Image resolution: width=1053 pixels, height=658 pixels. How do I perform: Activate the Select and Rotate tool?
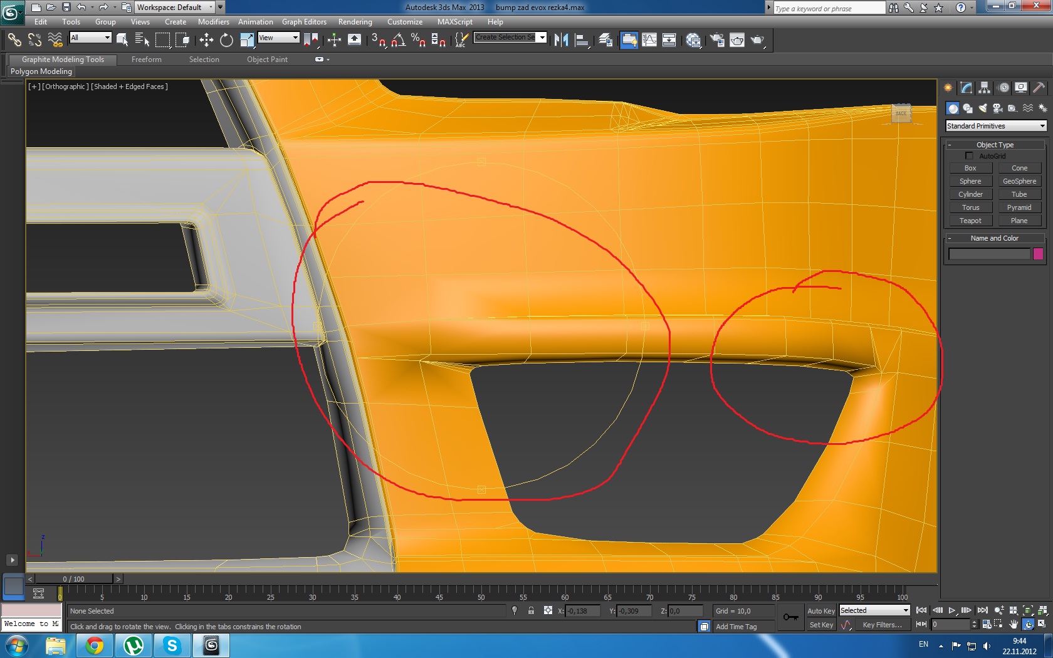coord(226,40)
